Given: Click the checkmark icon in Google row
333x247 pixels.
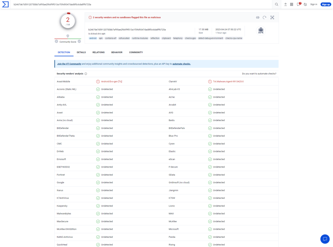Looking at the screenshot, I should pos(98,182).
